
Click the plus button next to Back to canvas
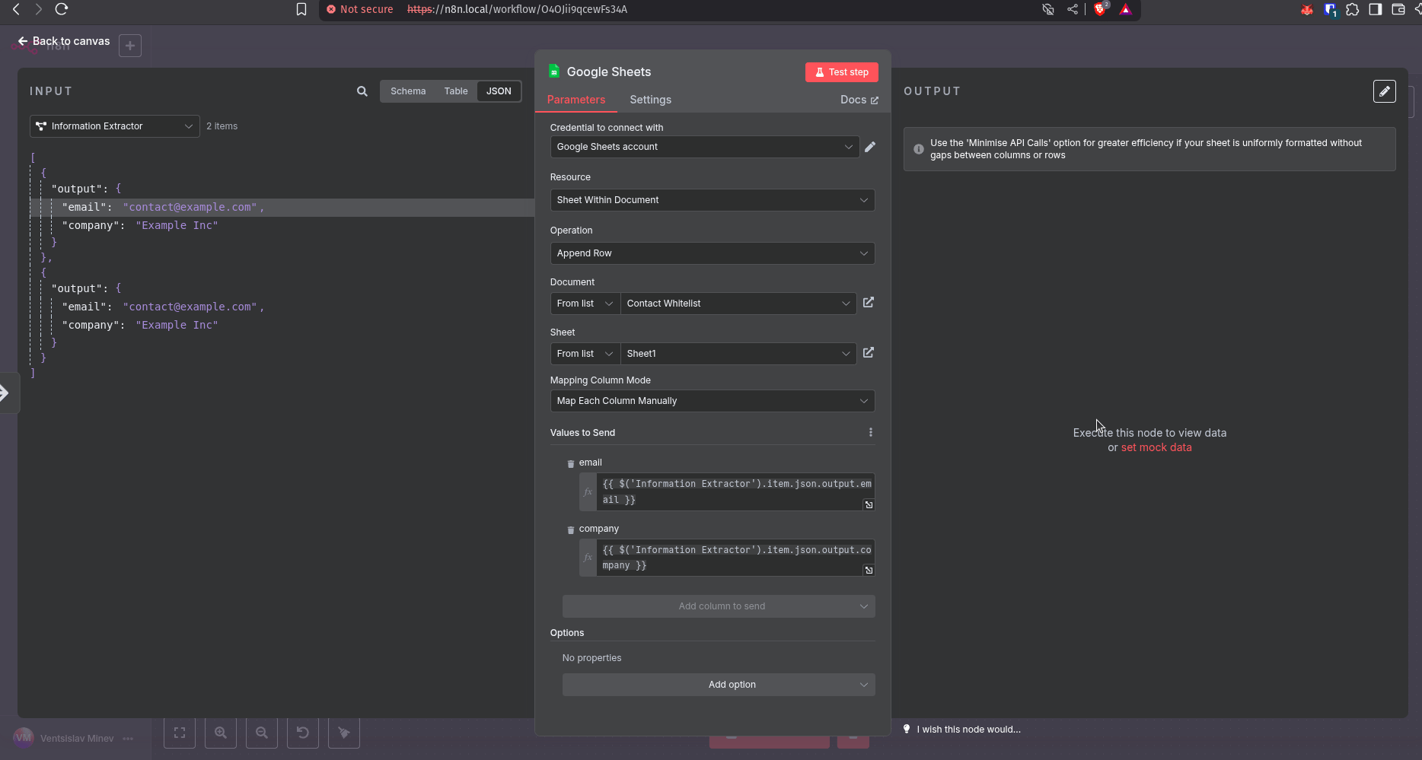point(130,46)
